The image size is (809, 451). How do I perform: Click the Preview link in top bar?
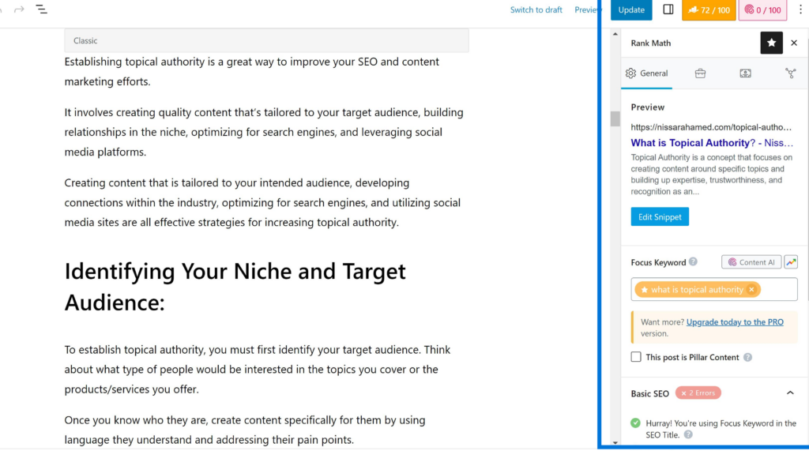(x=587, y=9)
